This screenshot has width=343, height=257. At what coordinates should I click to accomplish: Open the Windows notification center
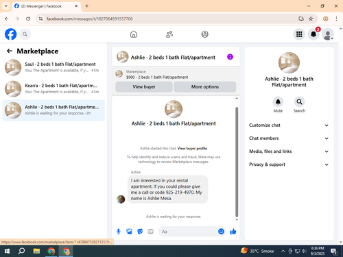pos(334,252)
